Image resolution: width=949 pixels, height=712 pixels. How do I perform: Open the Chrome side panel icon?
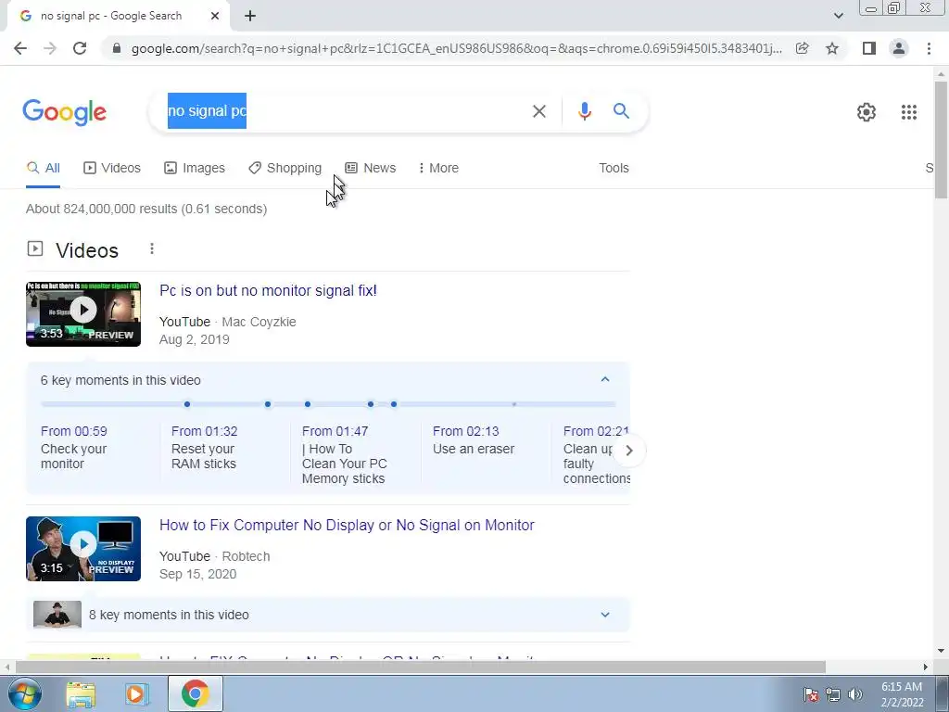click(869, 48)
